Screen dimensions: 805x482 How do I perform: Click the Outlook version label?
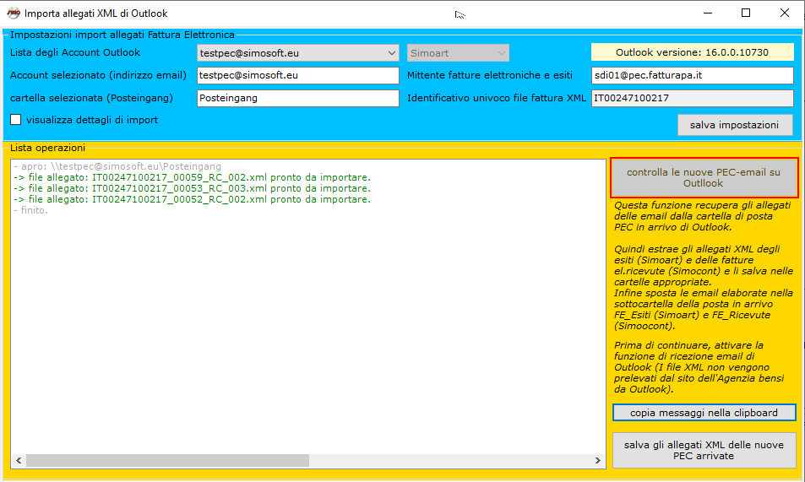click(692, 52)
